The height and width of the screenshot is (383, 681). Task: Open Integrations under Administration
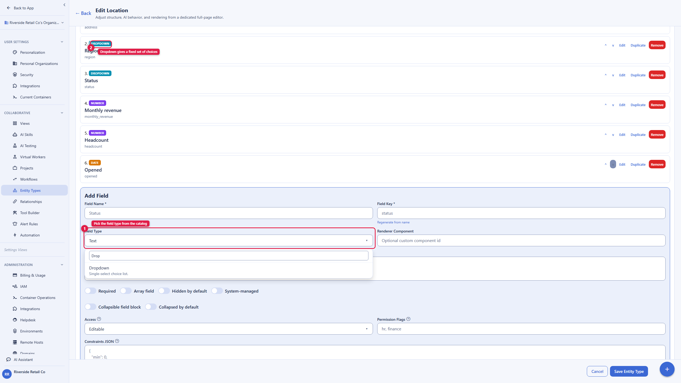pyautogui.click(x=30, y=309)
